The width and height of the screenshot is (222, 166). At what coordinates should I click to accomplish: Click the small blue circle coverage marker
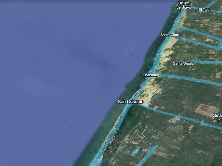click(128, 152)
